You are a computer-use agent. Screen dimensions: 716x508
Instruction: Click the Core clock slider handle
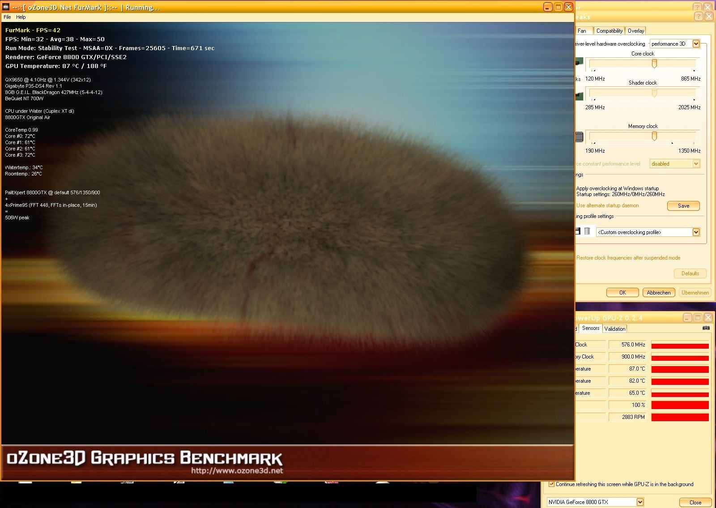[654, 64]
